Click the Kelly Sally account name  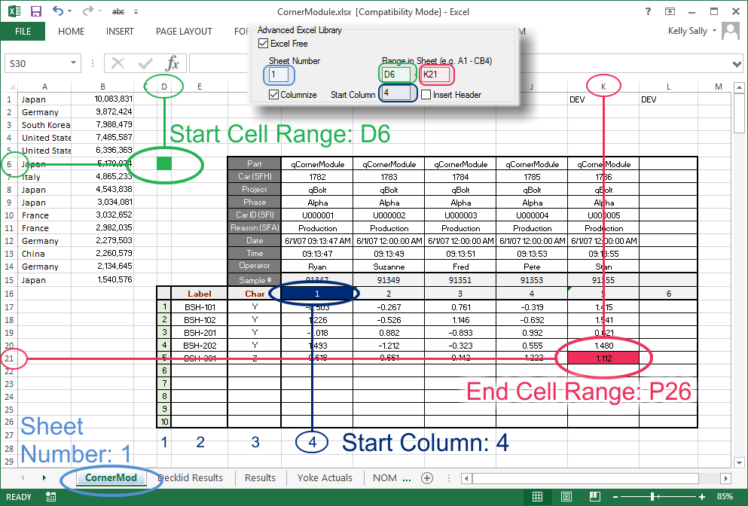(688, 32)
